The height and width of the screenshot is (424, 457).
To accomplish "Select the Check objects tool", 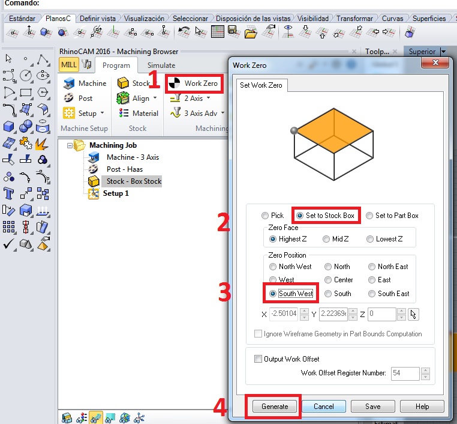I will click(8, 244).
